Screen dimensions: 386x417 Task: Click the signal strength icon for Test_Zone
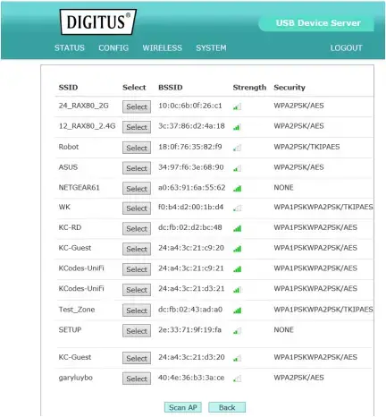coord(237,311)
